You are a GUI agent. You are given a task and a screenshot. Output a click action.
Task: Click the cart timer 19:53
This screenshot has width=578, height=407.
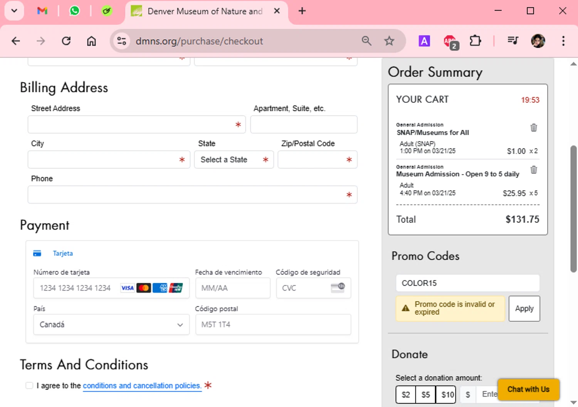pos(530,100)
